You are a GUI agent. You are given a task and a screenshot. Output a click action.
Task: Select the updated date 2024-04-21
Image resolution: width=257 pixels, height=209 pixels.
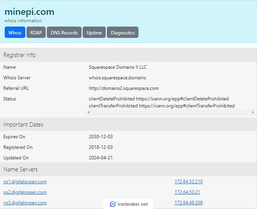(x=101, y=157)
